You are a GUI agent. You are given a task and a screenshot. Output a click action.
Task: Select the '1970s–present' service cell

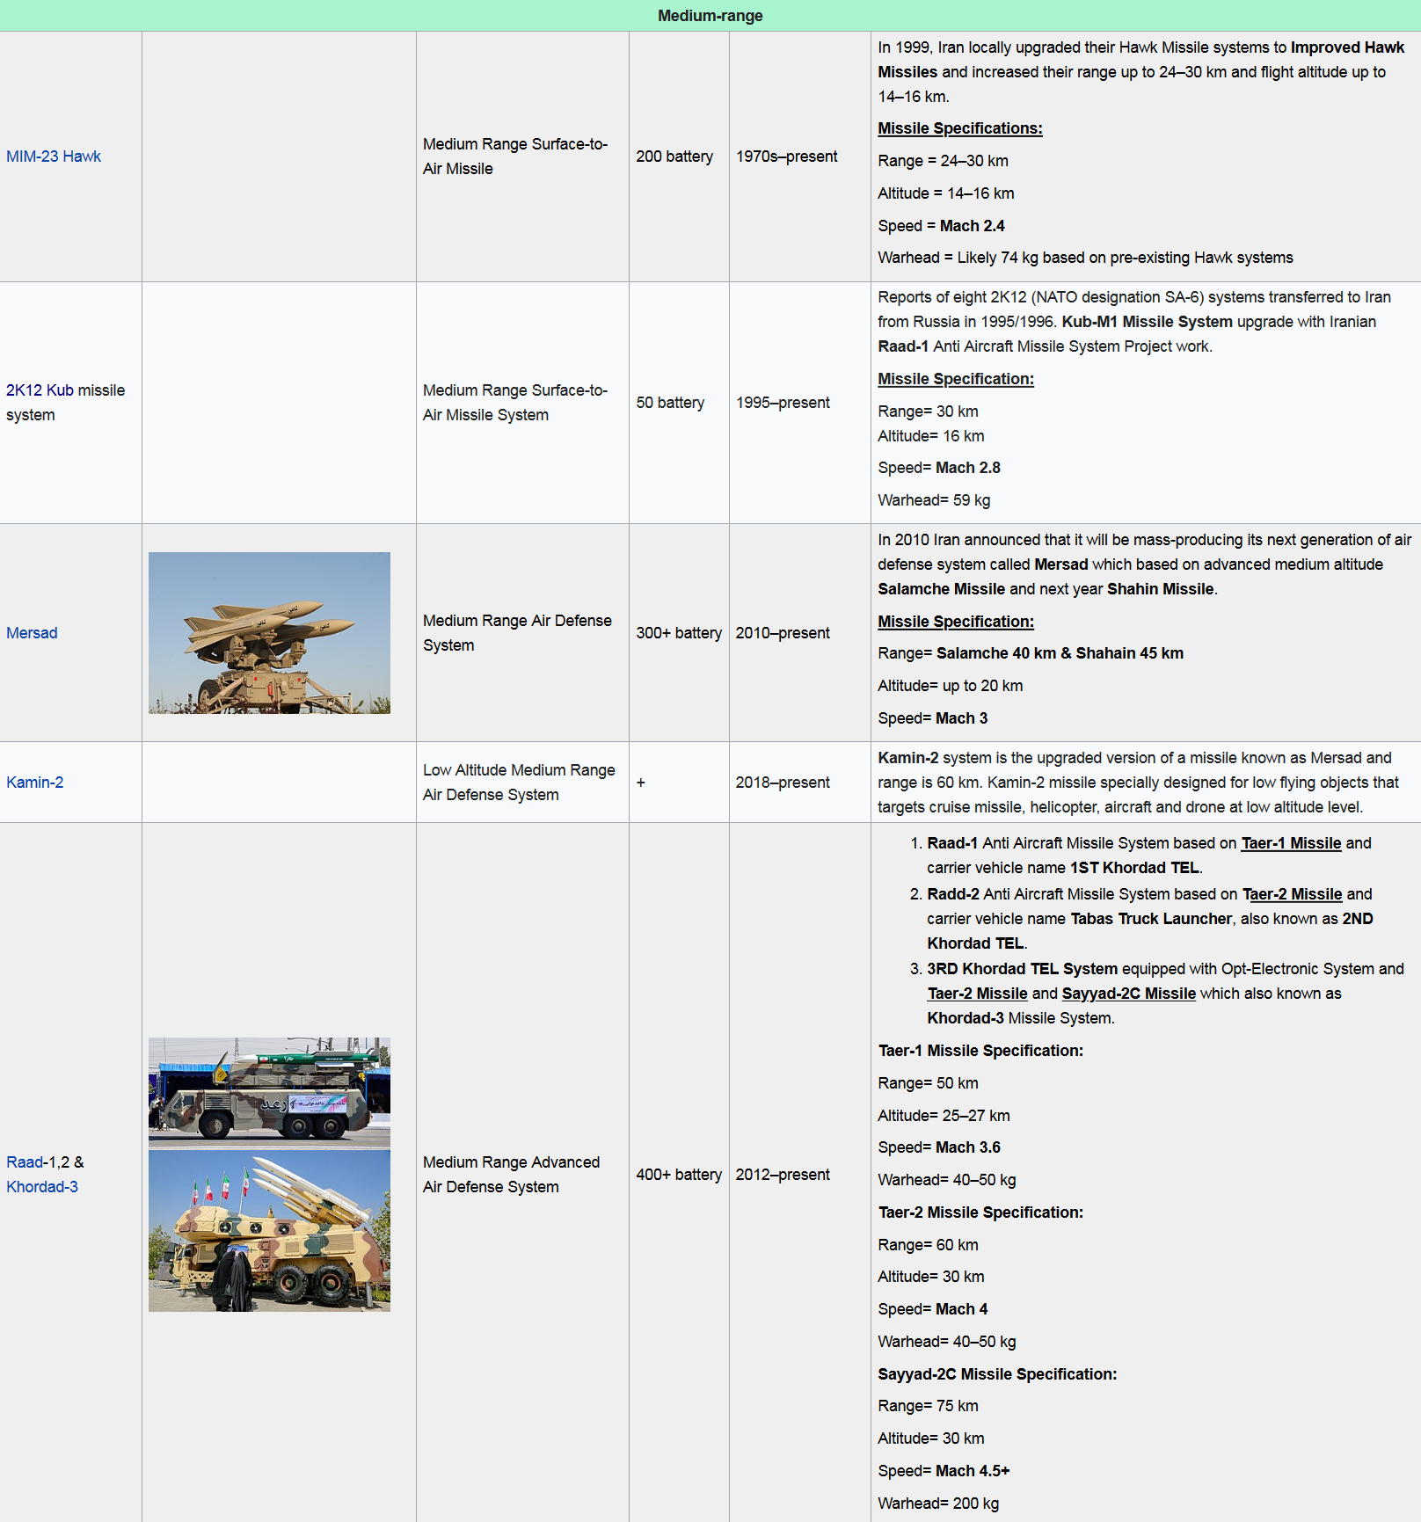point(799,157)
